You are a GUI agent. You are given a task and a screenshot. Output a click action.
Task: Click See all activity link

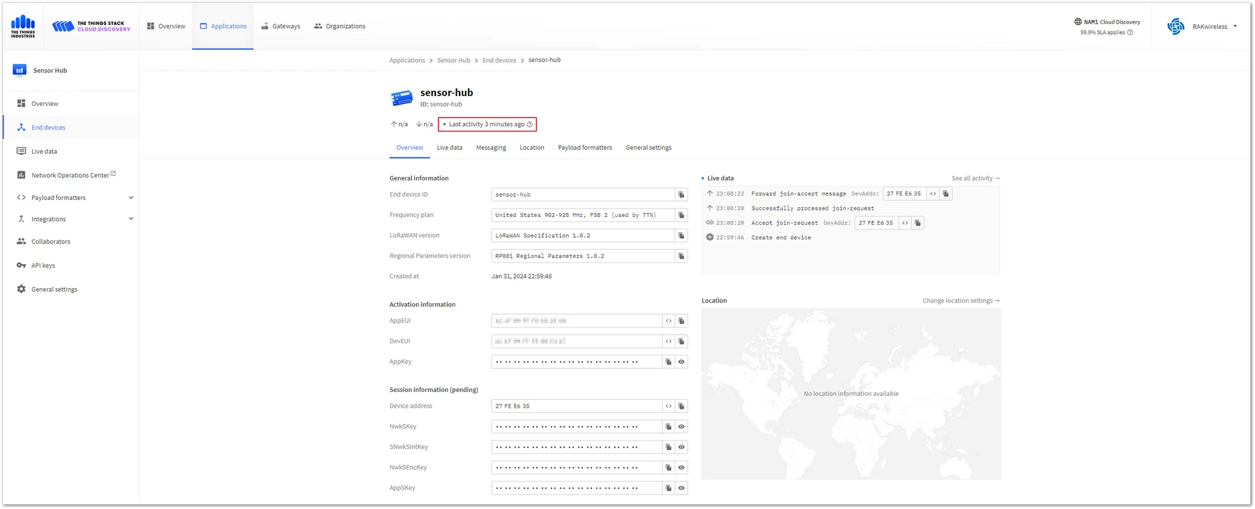point(975,178)
